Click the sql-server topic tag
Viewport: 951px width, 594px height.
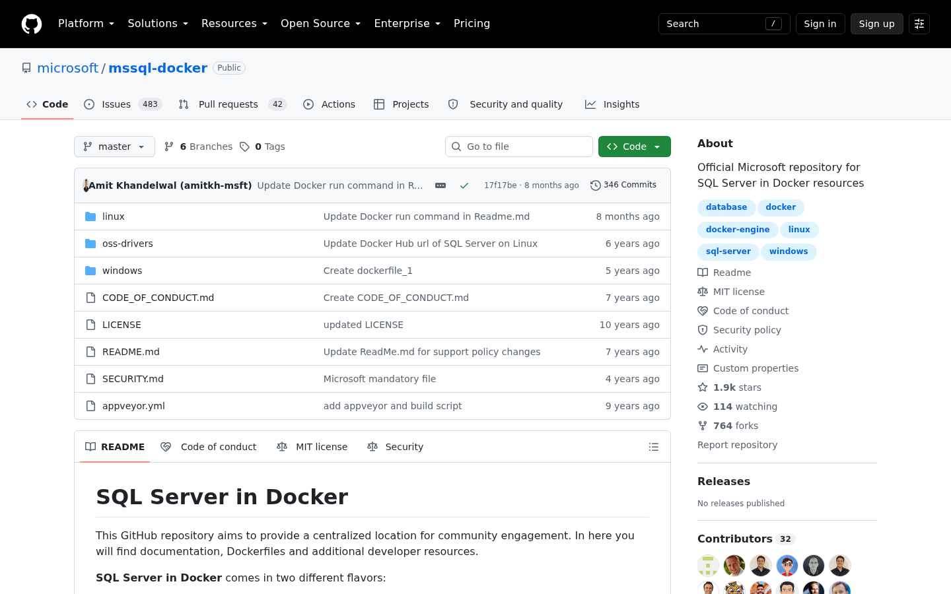tap(728, 251)
